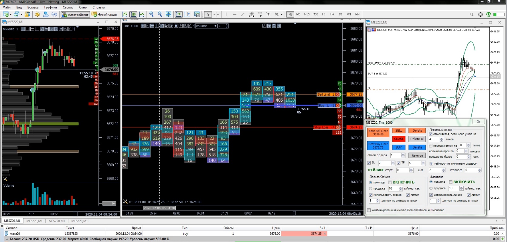The image size is (507, 242).
Task: Open the search magnifier in the toolbar
Action: pos(472,14)
